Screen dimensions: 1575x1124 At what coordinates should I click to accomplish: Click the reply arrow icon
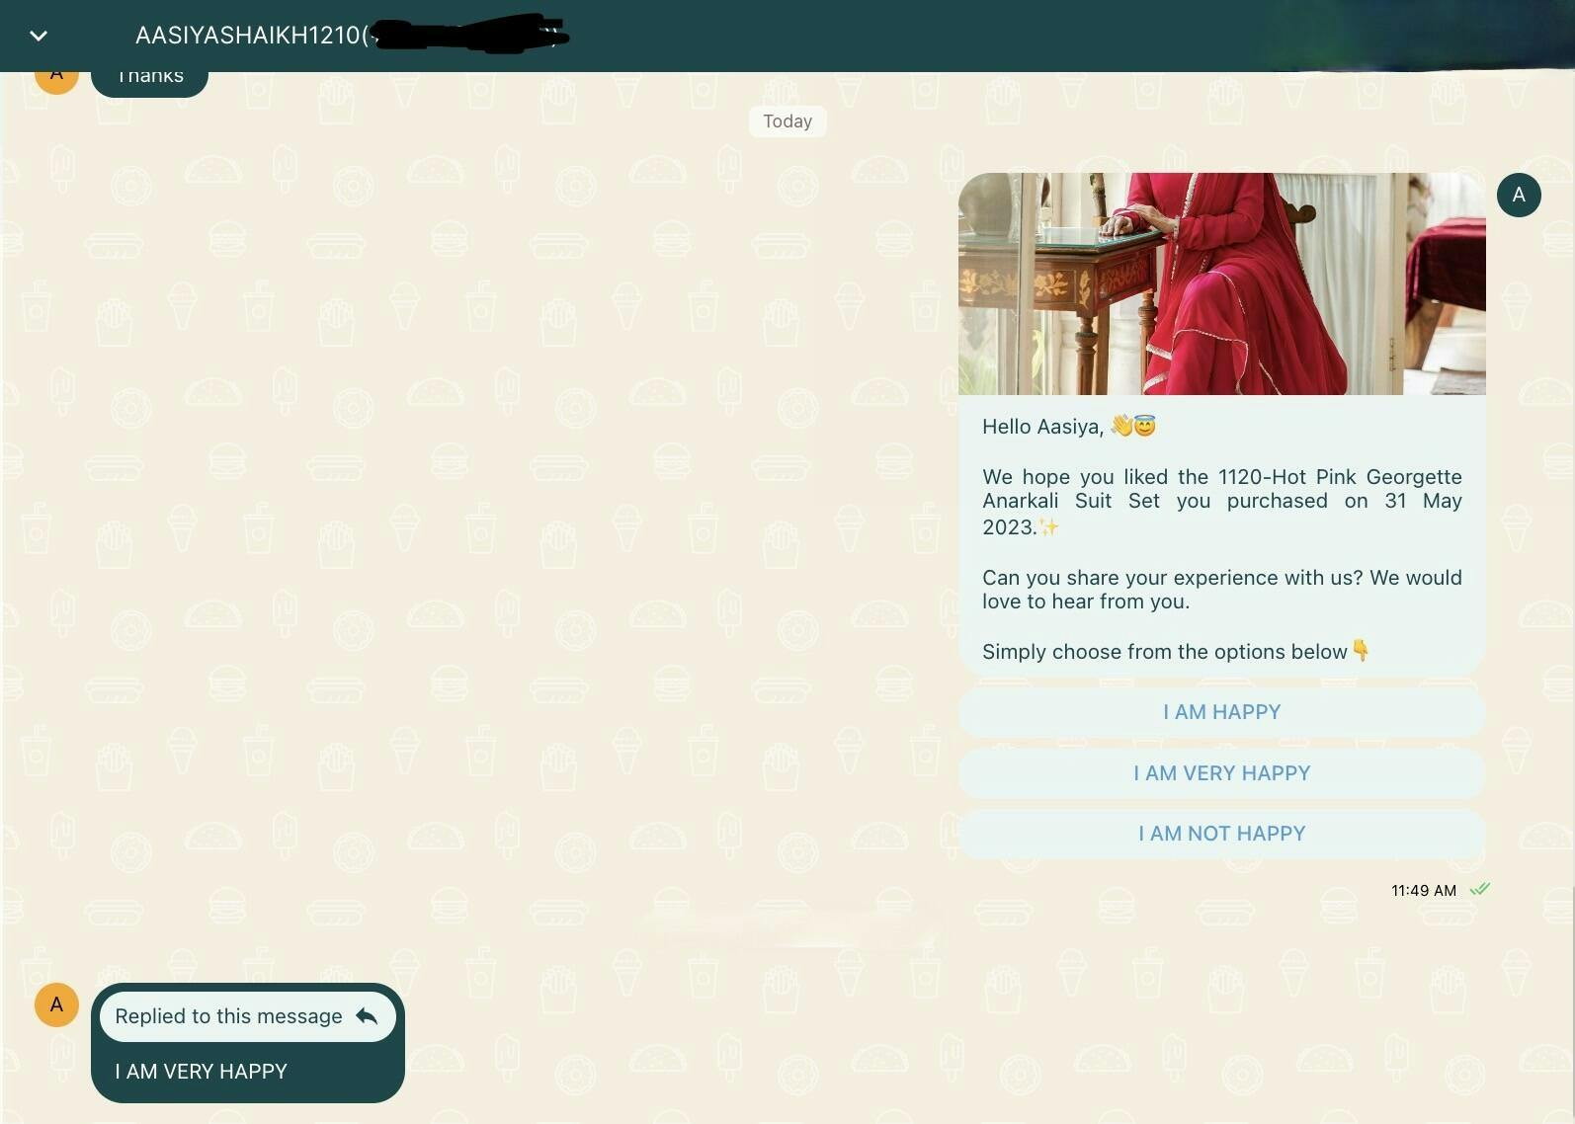coord(367,1016)
